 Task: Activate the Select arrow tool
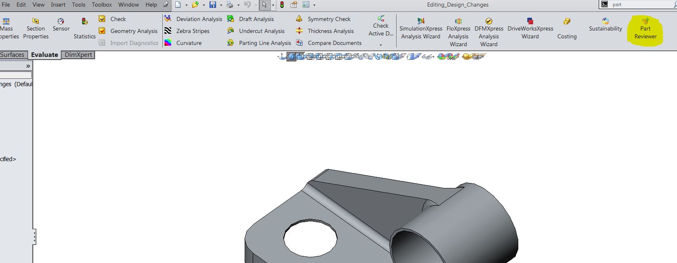[265, 5]
